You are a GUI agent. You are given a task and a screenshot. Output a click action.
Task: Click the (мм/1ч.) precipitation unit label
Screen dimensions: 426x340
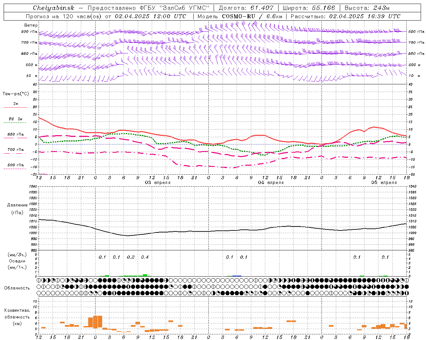(17, 267)
